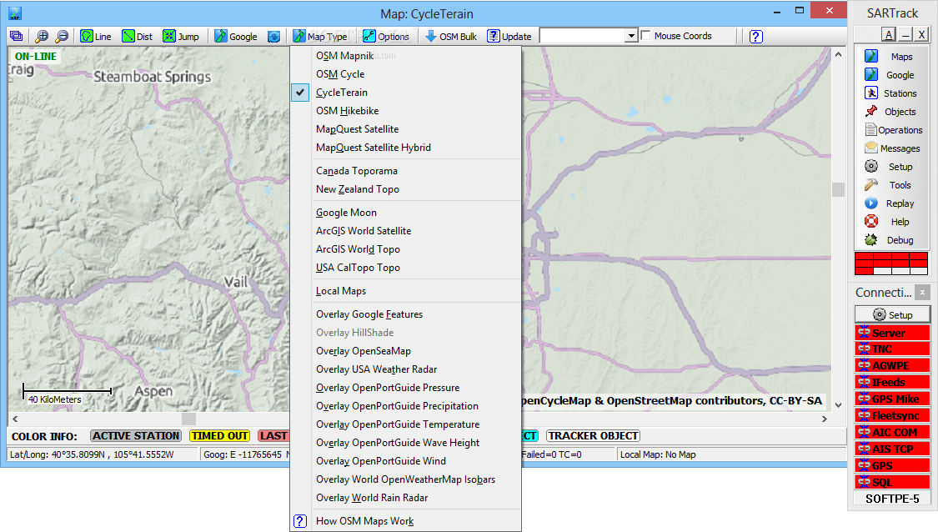Open Stations from the SARTrack panel
Image resolution: width=938 pixels, height=532 pixels.
click(x=892, y=93)
